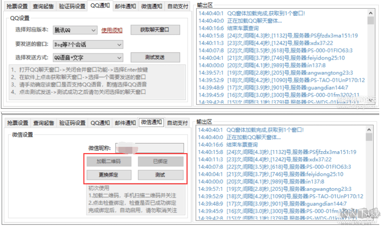
Task: Click 更换绑定 button
Action: coord(109,175)
